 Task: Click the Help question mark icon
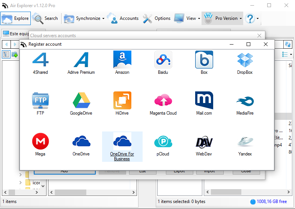(x=250, y=18)
